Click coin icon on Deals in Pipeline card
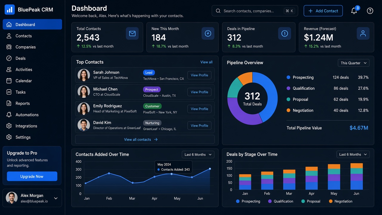Screen dimensions: 382x215 coord(285,34)
